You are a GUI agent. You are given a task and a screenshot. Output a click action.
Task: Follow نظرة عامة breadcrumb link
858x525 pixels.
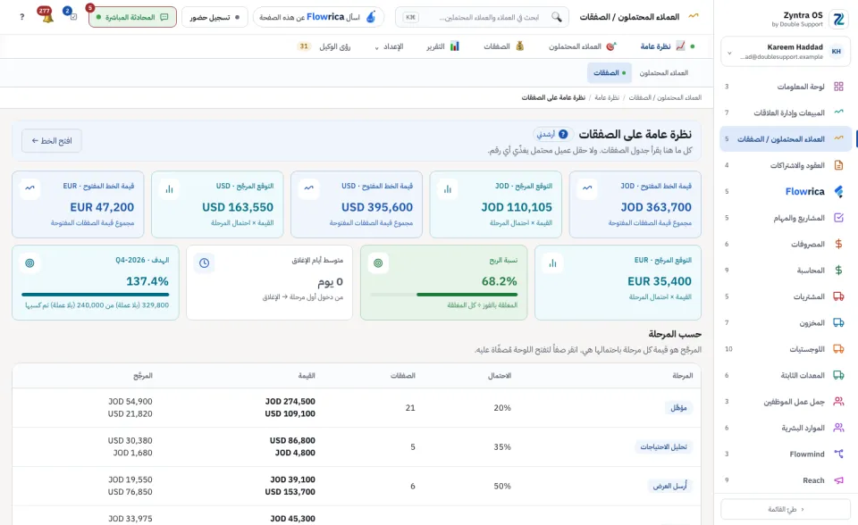tap(607, 97)
